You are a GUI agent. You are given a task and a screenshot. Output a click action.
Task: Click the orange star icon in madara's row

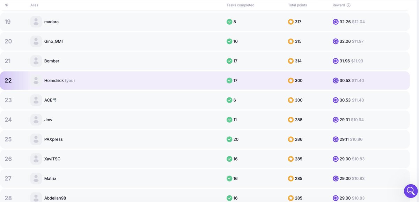(x=291, y=22)
